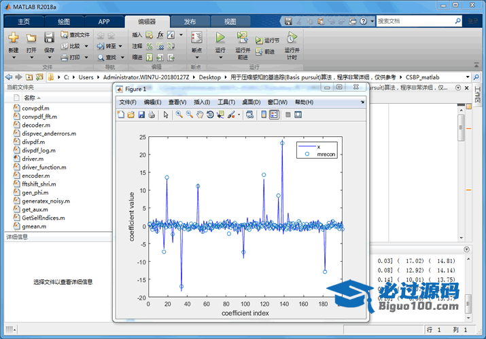Click the Breakpoints (断点) icon
This screenshot has width=486, height=339.
coord(196,37)
